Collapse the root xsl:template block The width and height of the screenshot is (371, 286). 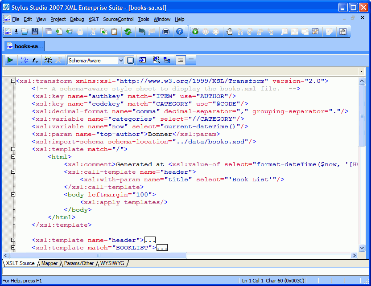point(13,149)
